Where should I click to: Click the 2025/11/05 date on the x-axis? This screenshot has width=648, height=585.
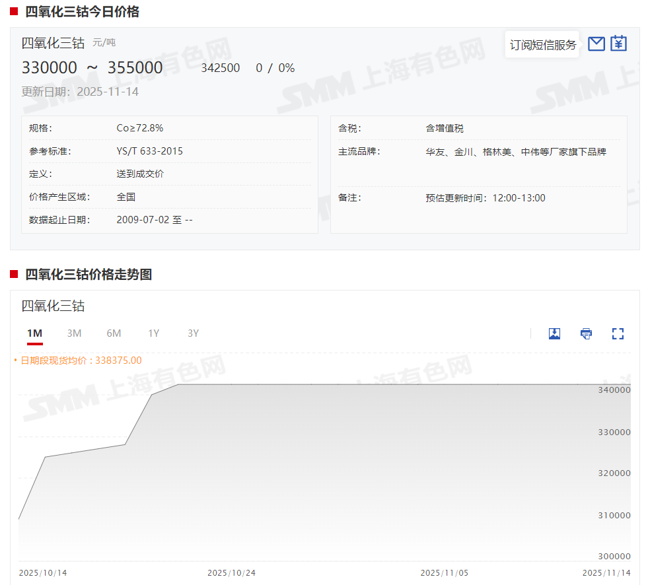(444, 572)
